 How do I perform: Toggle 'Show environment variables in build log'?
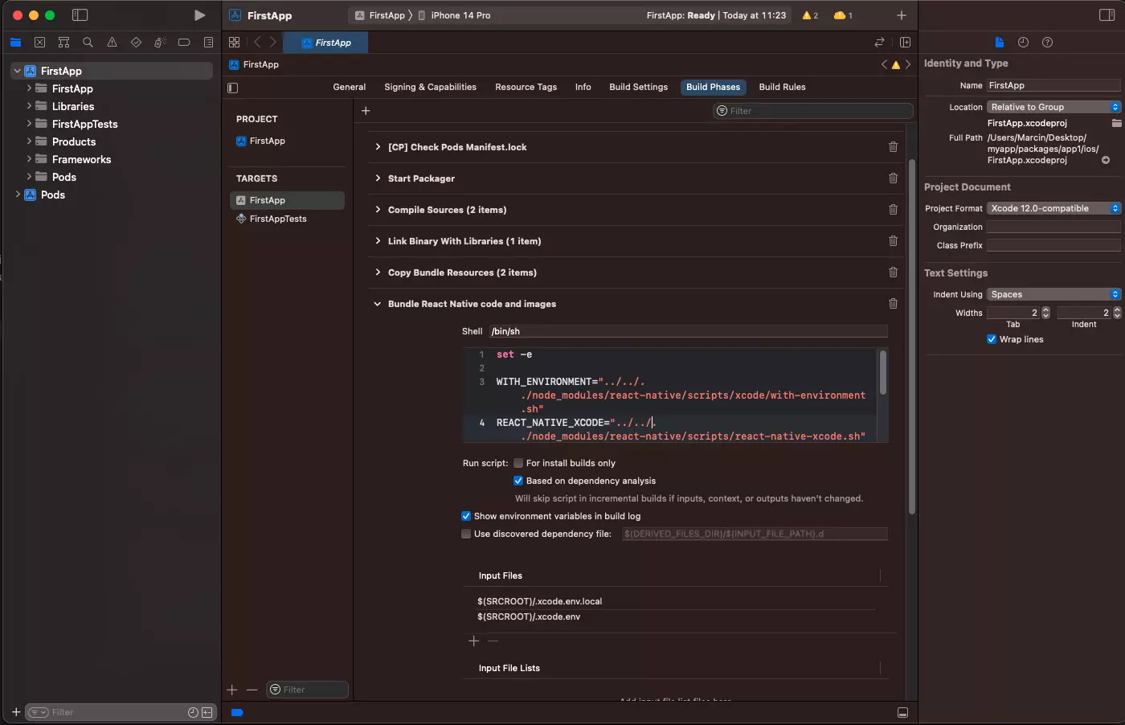466,516
